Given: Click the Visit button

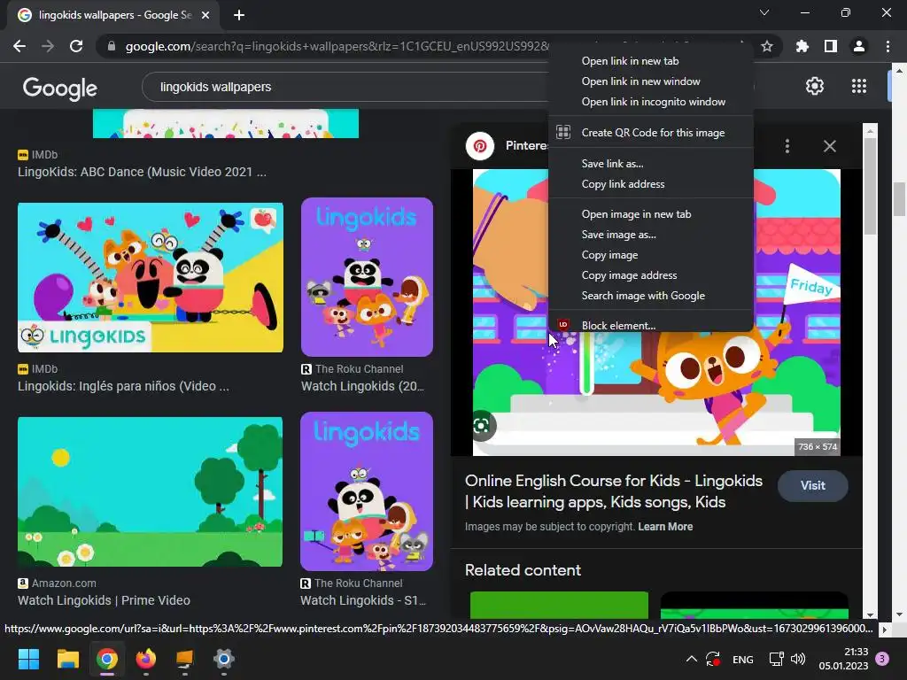Looking at the screenshot, I should [813, 486].
